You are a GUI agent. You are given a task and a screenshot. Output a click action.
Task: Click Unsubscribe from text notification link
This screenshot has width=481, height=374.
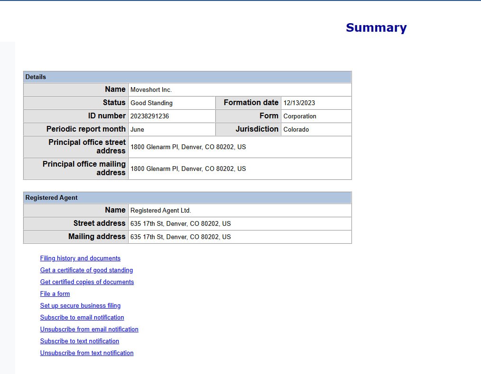coord(87,353)
